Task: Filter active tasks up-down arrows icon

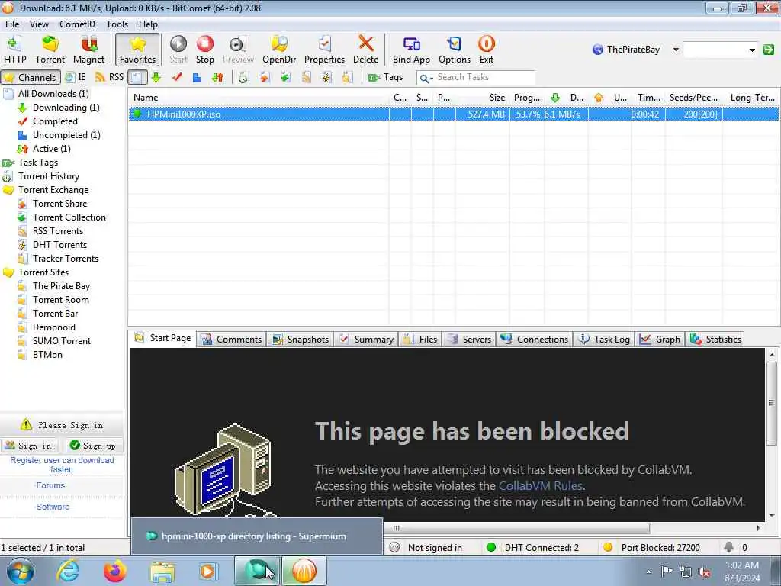Action: (x=217, y=77)
